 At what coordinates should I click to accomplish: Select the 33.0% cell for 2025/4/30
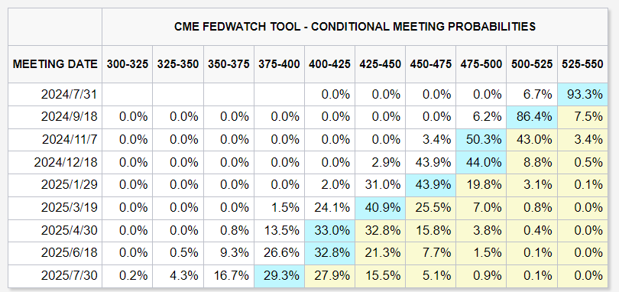point(330,230)
